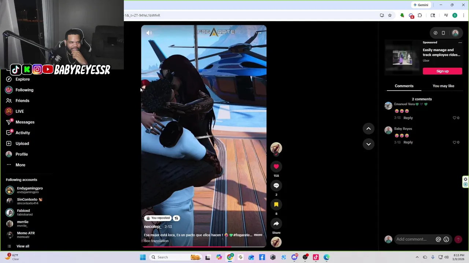Open TikTok app from the taskbar
Image resolution: width=469 pixels, height=263 pixels.
(316, 257)
